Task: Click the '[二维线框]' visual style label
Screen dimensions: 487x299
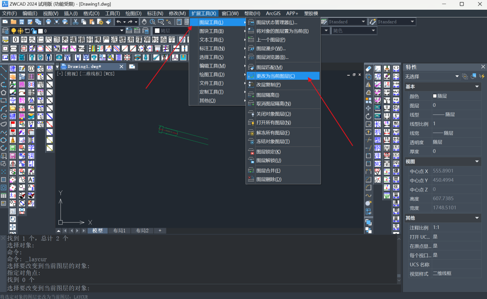Action: pos(91,74)
